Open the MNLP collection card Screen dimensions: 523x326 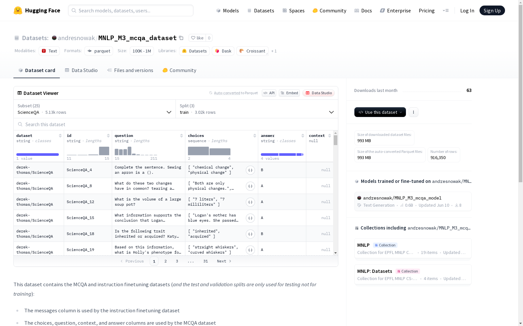point(413,248)
